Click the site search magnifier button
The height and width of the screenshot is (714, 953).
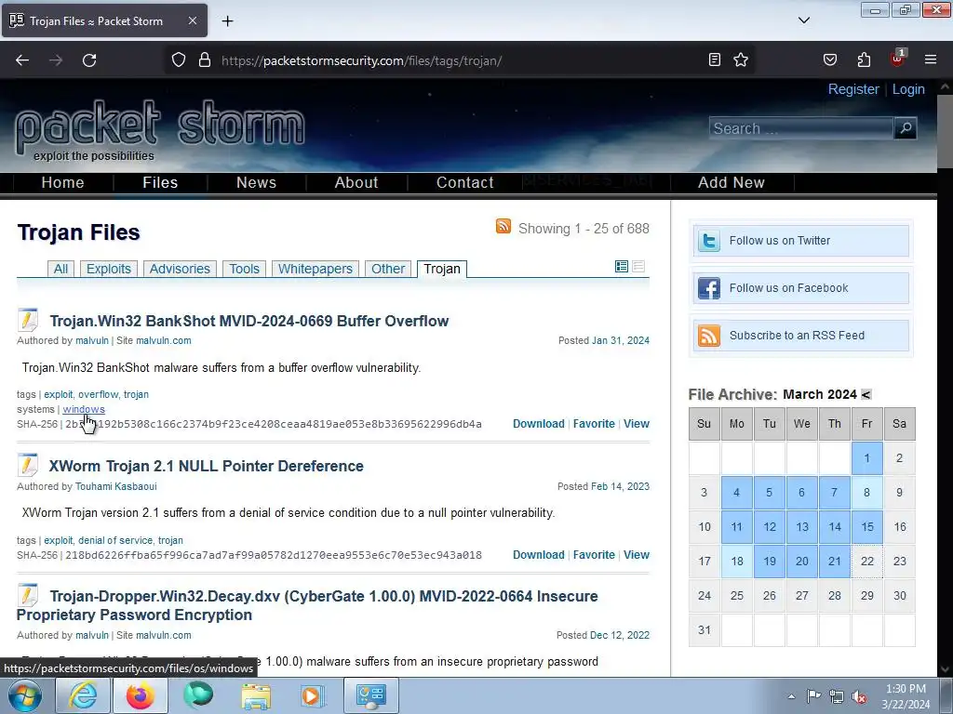[x=906, y=128]
